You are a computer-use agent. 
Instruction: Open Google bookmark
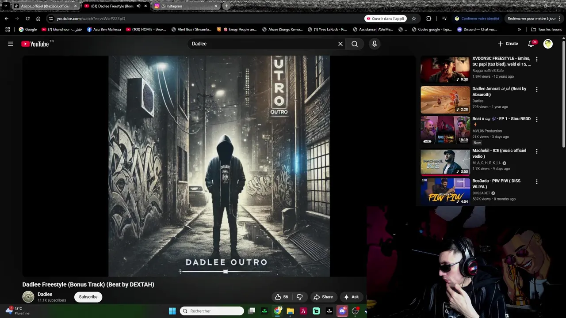27,30
